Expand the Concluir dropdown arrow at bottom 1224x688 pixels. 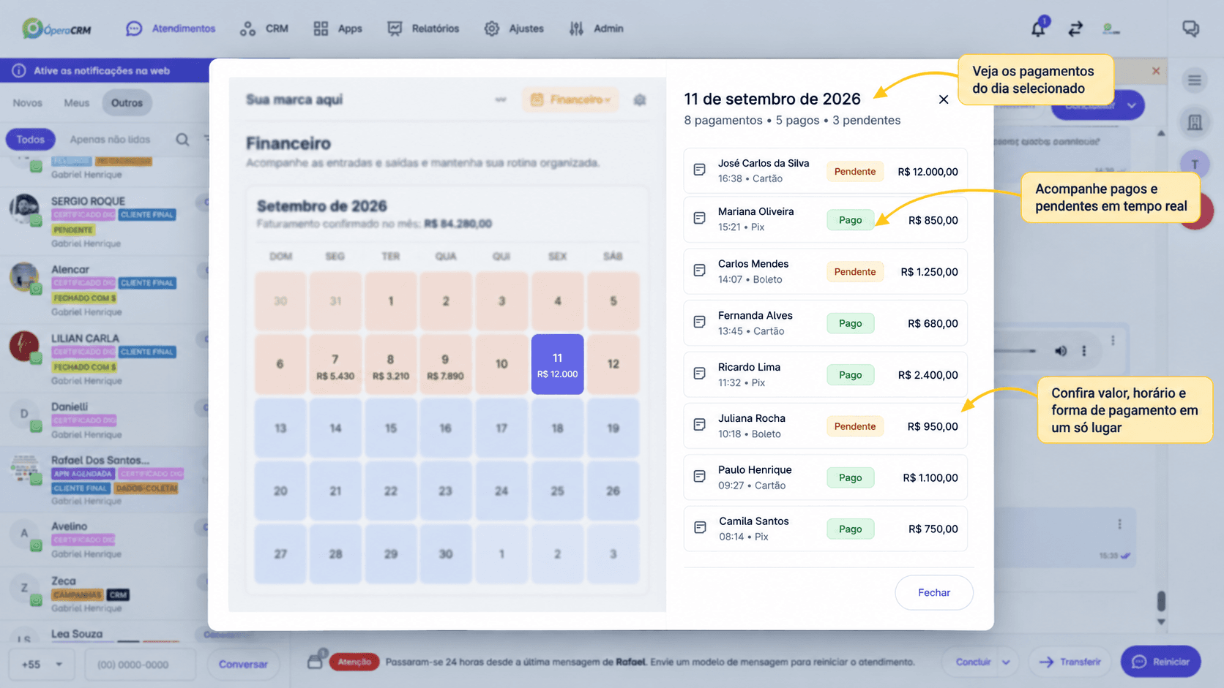coord(1006,662)
